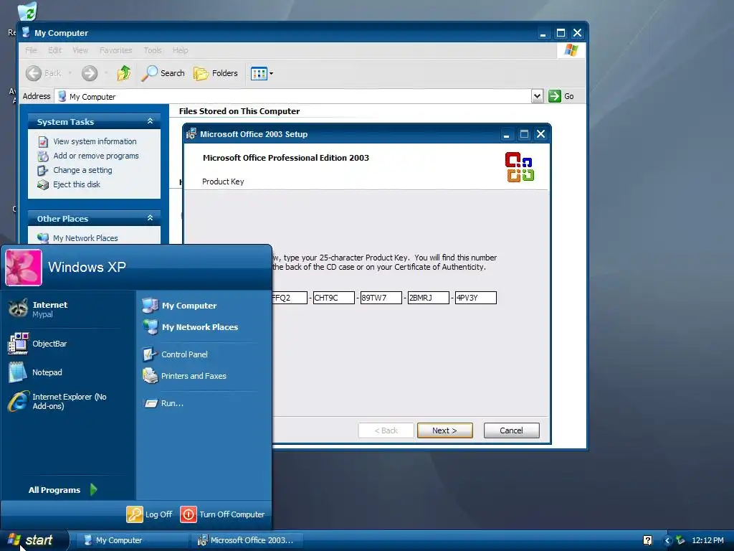Maximize the Office 2003 Setup window
The height and width of the screenshot is (551, 734).
[524, 134]
